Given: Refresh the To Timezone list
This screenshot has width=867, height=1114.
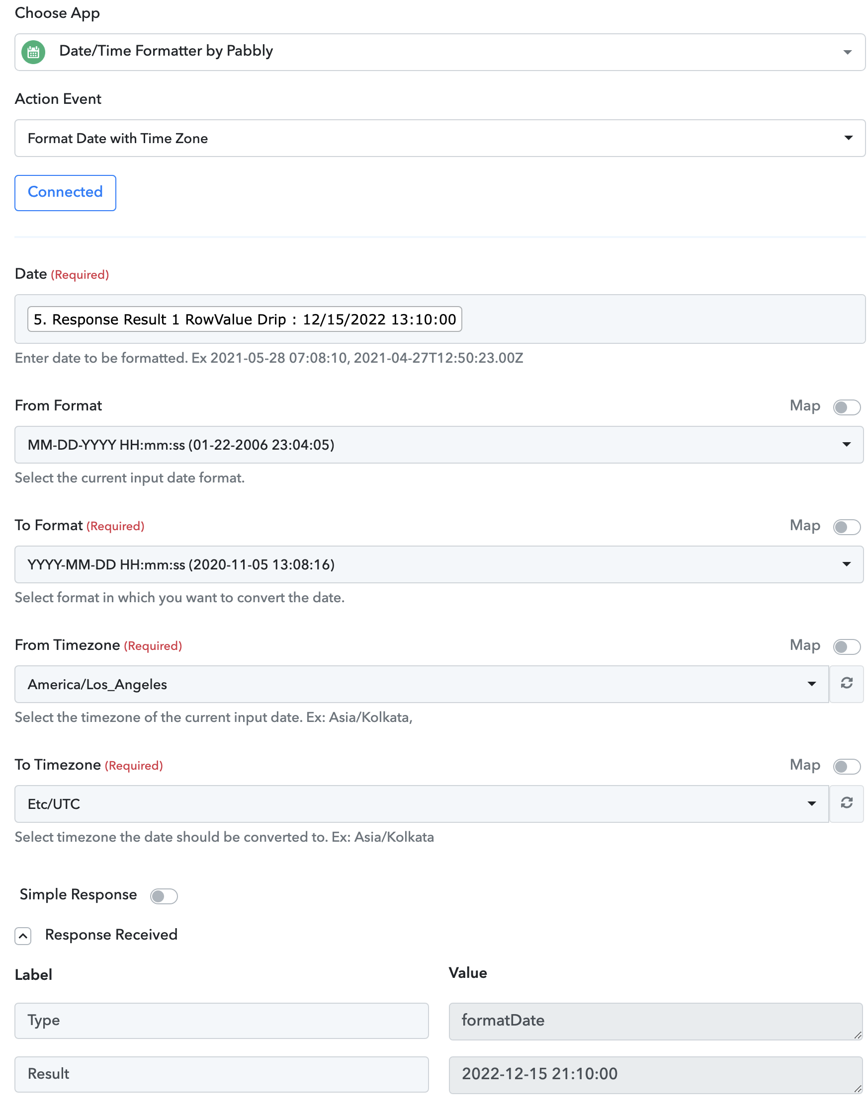Looking at the screenshot, I should pyautogui.click(x=847, y=804).
